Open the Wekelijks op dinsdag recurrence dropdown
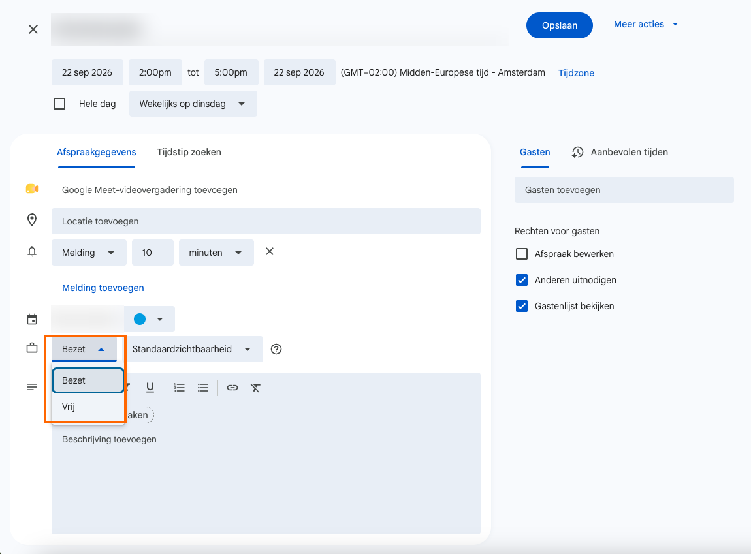The image size is (751, 554). [193, 104]
